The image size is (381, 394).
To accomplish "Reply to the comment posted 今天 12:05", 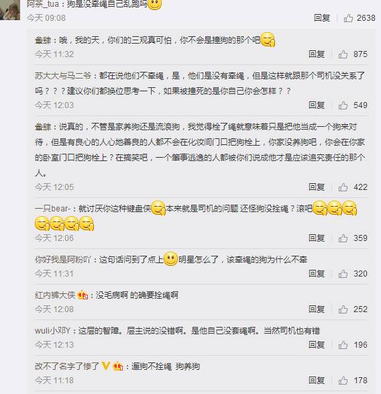I will pyautogui.click(x=317, y=187).
